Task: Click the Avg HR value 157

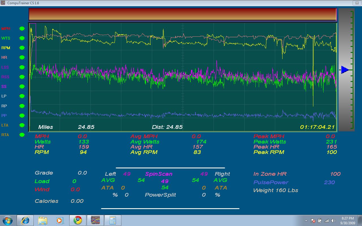Action: pyautogui.click(x=197, y=147)
